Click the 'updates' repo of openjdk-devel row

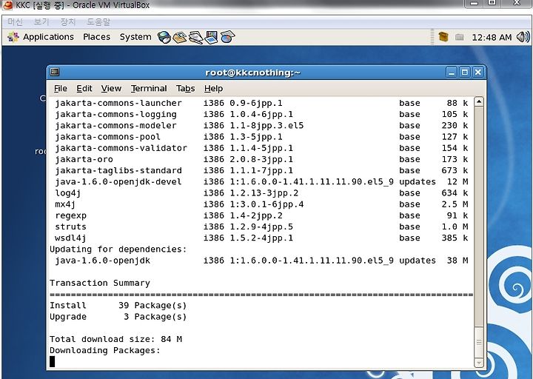(418, 181)
